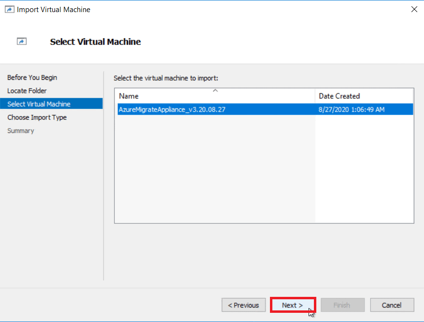Go back with the Previous button
The image size is (424, 322).
(x=243, y=305)
